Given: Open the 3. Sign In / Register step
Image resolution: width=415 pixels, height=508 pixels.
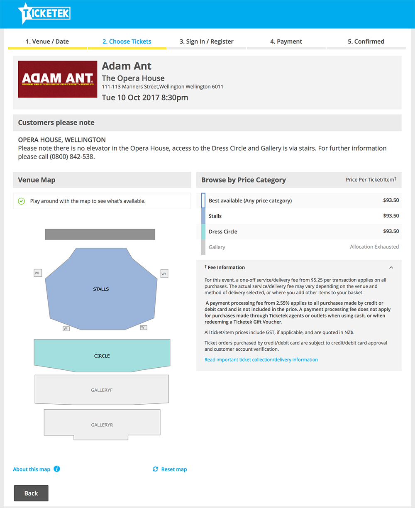Looking at the screenshot, I should point(206,42).
